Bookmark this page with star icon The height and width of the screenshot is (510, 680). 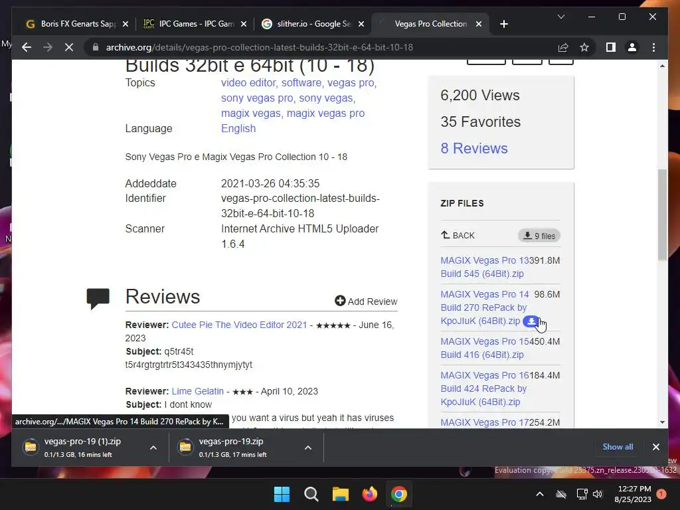584,47
